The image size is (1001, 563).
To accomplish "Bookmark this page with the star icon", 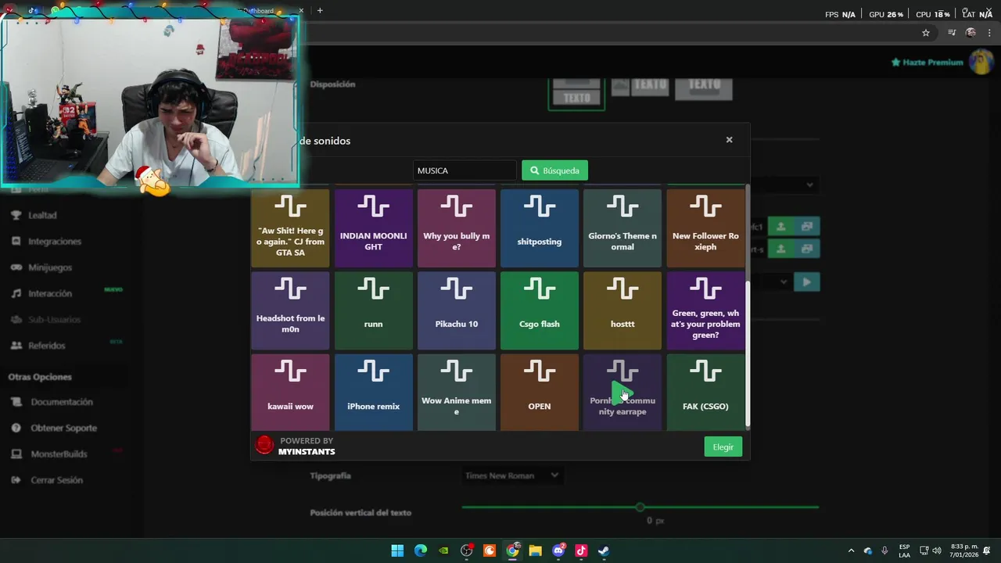I will click(x=926, y=33).
